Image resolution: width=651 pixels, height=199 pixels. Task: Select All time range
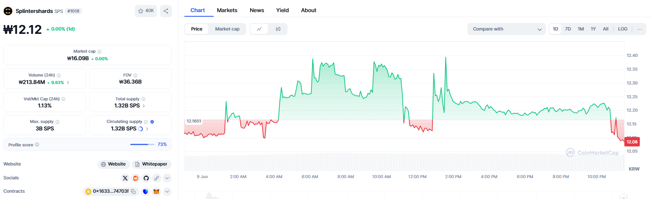[605, 29]
